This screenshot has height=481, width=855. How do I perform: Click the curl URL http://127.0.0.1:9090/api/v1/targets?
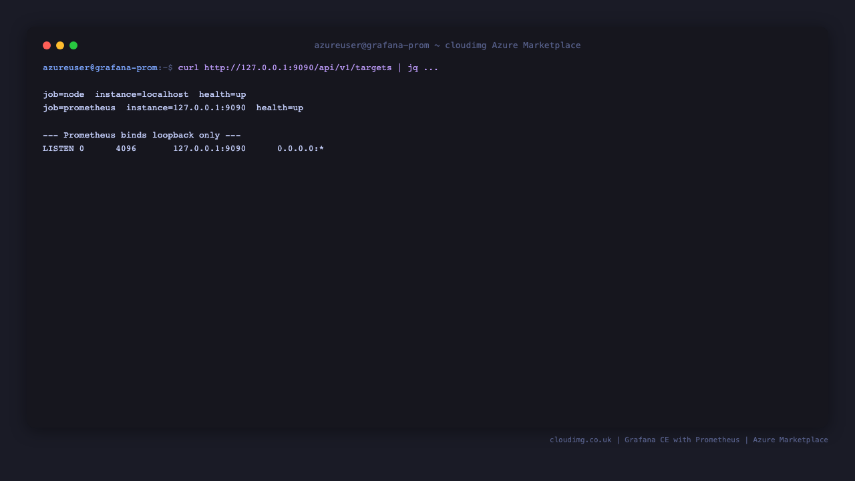298,67
